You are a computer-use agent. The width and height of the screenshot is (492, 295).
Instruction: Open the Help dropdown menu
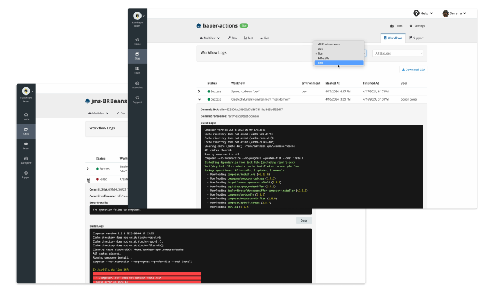point(423,13)
